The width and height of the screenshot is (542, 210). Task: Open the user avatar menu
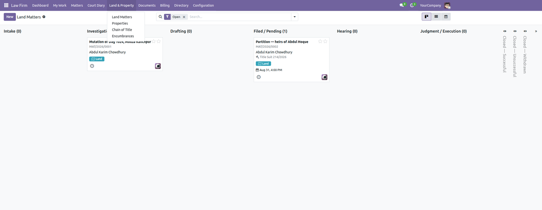(447, 5)
